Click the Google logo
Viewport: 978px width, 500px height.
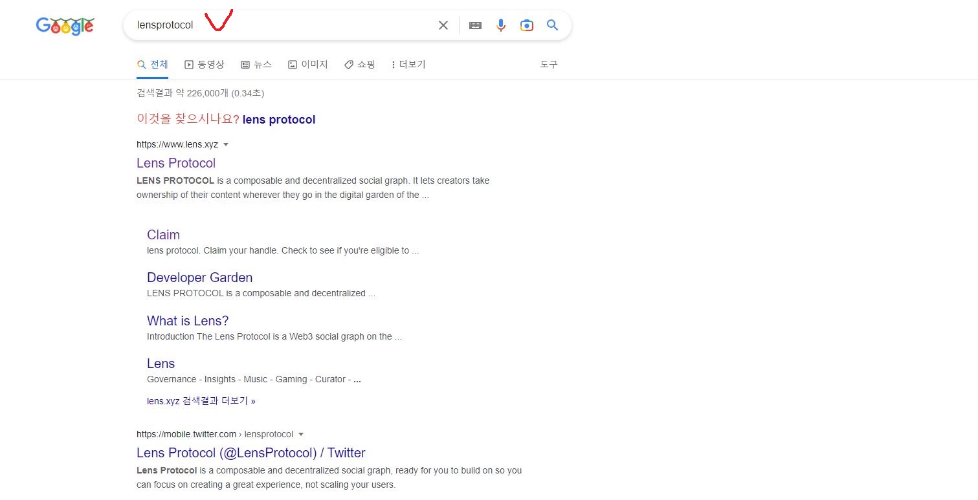[x=65, y=26]
